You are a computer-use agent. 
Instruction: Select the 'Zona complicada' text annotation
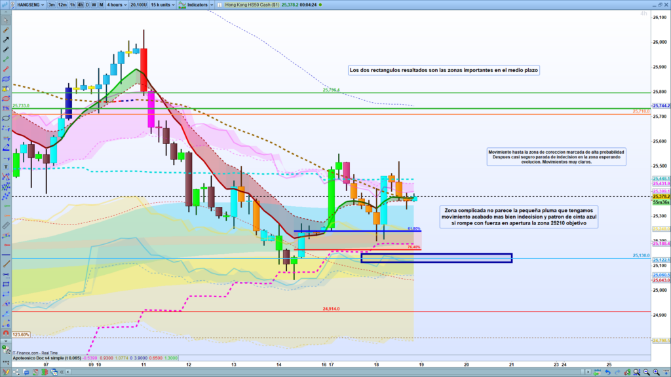(x=519, y=217)
